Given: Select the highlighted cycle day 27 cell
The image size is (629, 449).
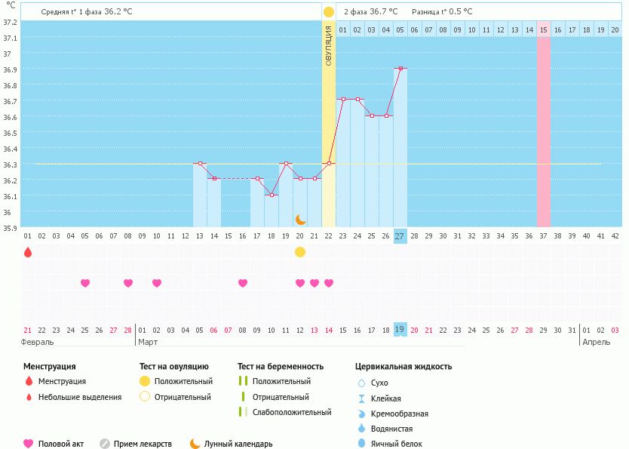Looking at the screenshot, I should [x=400, y=235].
